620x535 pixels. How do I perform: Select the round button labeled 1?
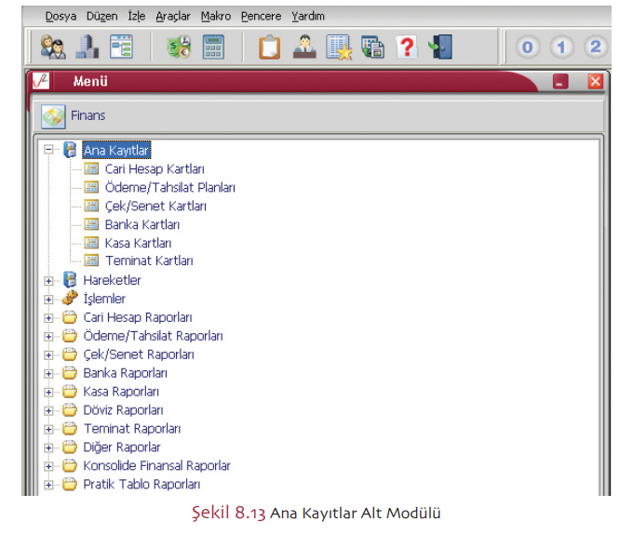click(561, 47)
